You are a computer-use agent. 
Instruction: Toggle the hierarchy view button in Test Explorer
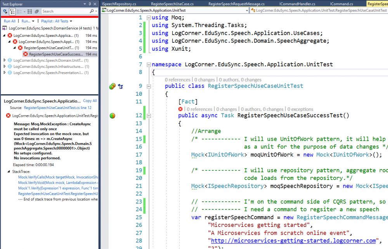(12, 12)
